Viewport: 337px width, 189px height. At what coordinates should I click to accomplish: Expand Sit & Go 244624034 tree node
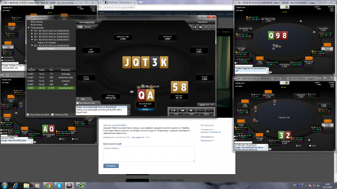pyautogui.click(x=32, y=31)
